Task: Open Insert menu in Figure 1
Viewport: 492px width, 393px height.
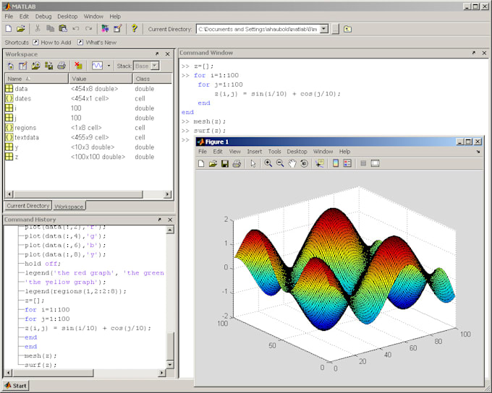Action: pyautogui.click(x=255, y=152)
